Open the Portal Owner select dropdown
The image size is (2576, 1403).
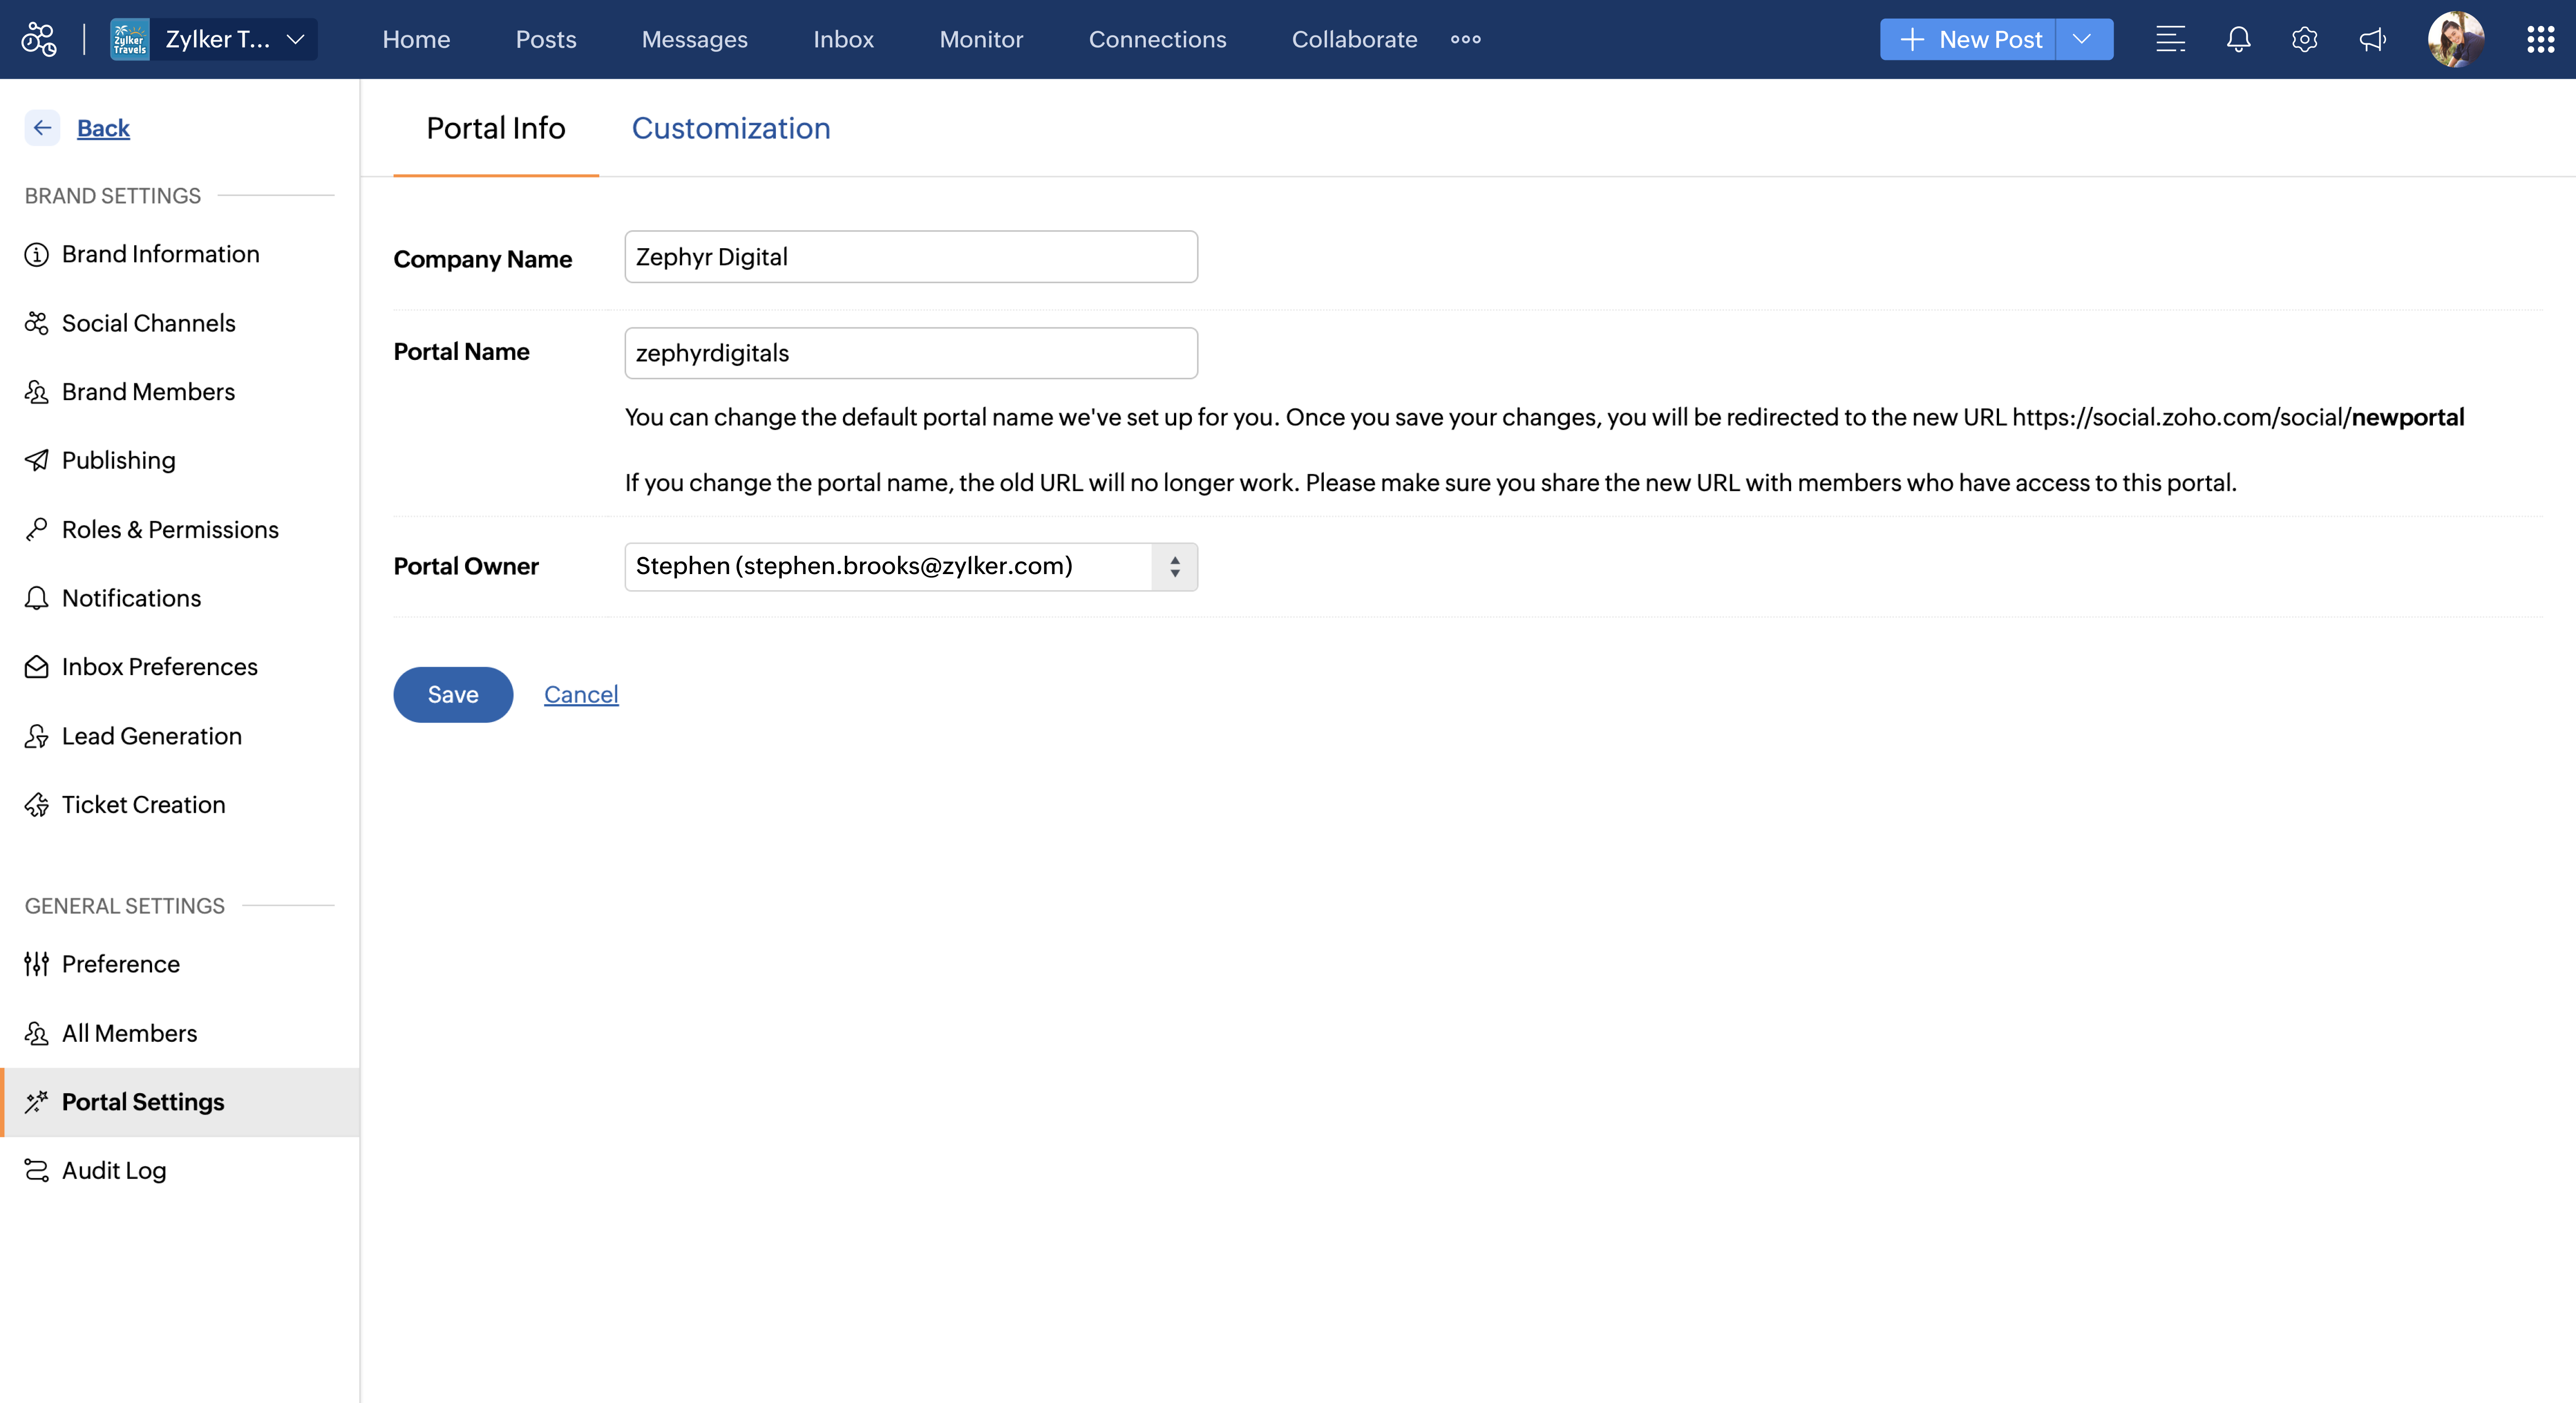(x=910, y=566)
